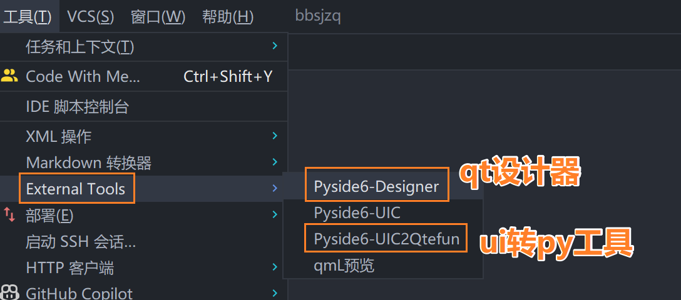The width and height of the screenshot is (681, 300).
Task: Expand the Markdown 转换器 submenu arrow
Action: pos(275,162)
